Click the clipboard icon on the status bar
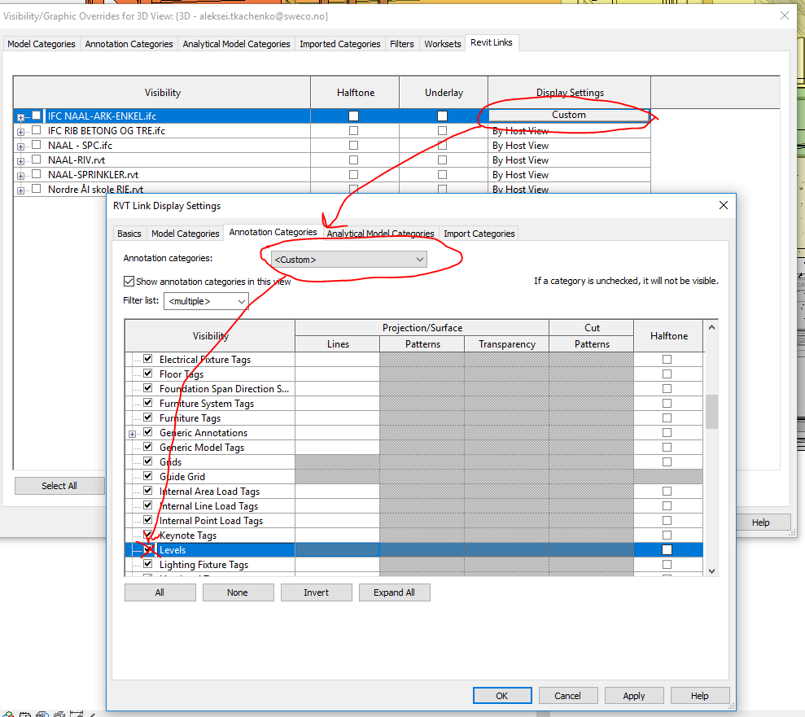 [x=25, y=713]
